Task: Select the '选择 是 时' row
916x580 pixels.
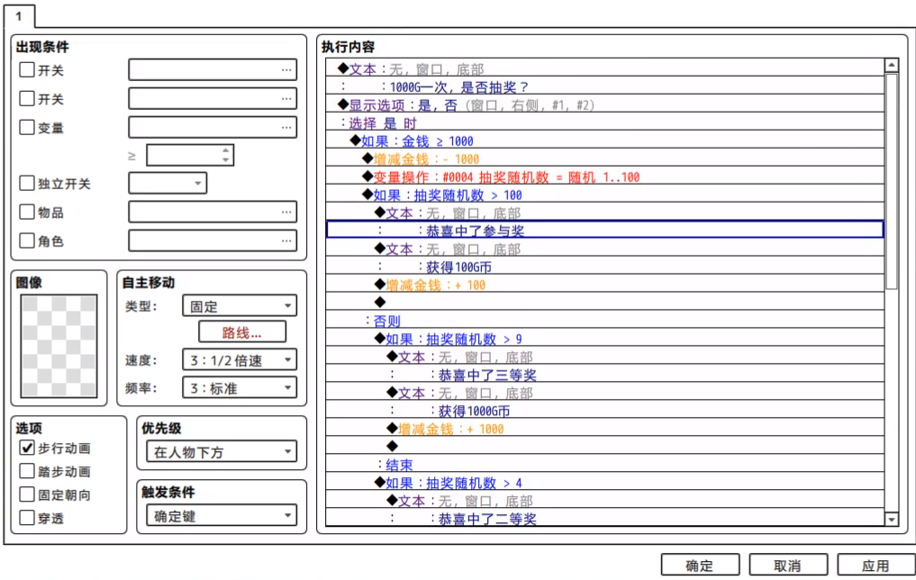Action: [x=604, y=123]
